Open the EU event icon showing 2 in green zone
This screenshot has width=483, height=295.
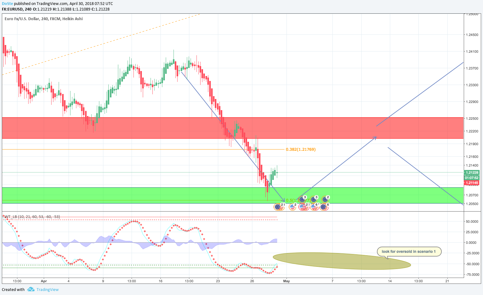pos(325,199)
